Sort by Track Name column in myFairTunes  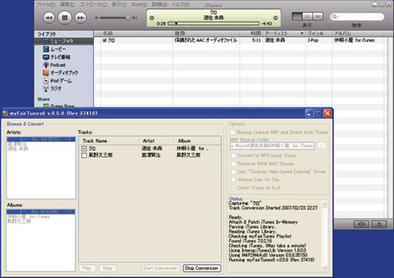coord(109,141)
